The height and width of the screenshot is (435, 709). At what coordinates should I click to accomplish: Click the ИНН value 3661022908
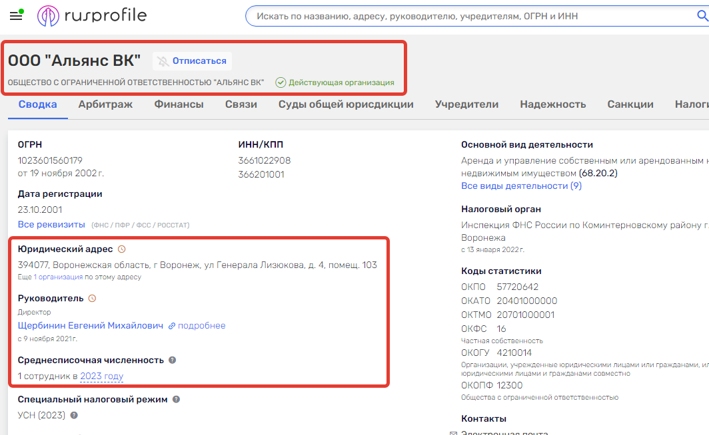[265, 160]
